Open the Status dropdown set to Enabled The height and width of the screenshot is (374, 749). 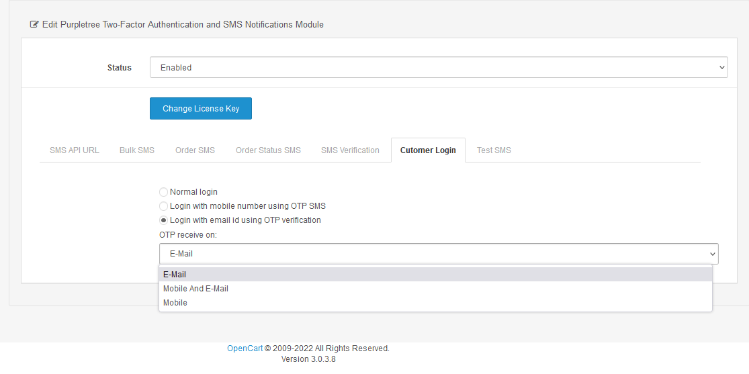click(439, 67)
